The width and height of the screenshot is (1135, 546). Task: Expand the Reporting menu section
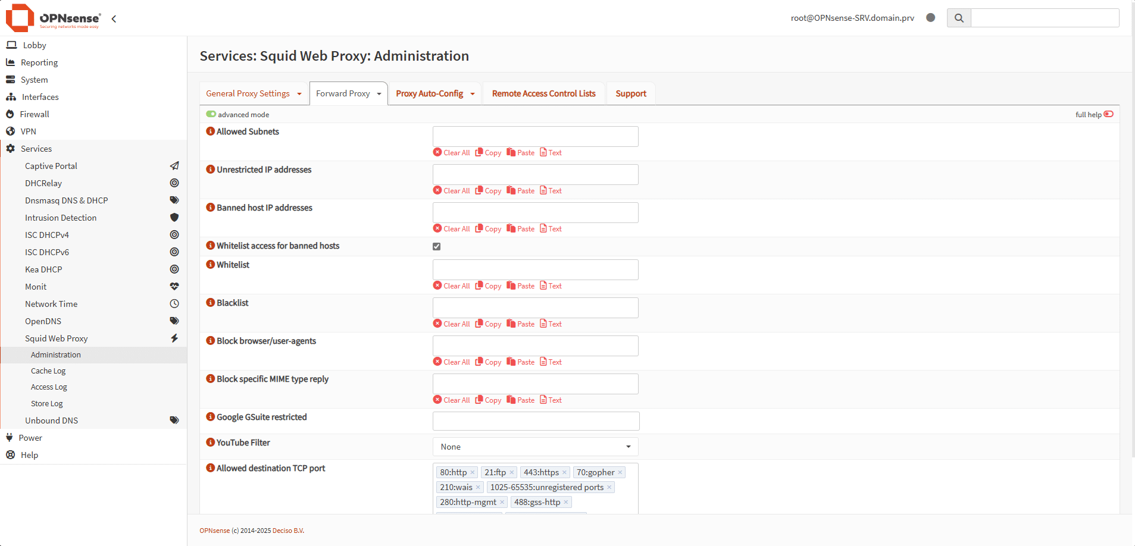(93, 62)
